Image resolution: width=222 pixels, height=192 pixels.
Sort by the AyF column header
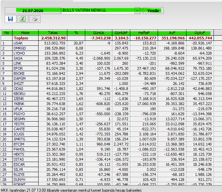172,33
